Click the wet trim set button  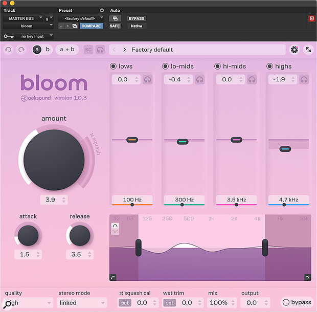coord(169,303)
